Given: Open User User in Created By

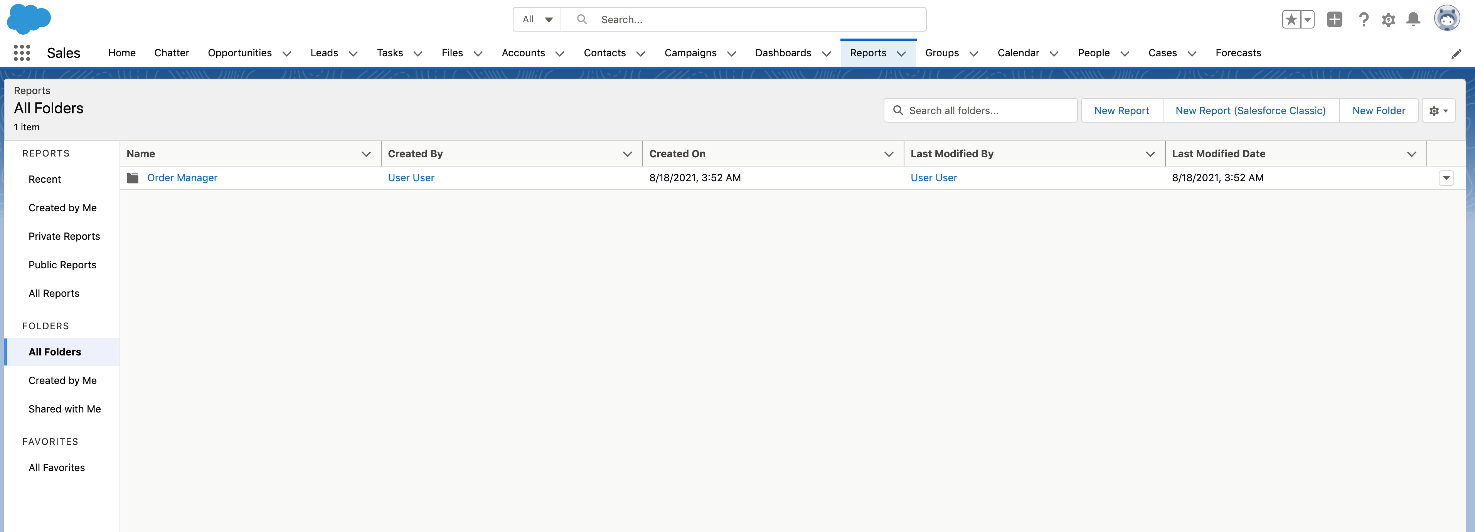Looking at the screenshot, I should (x=411, y=178).
